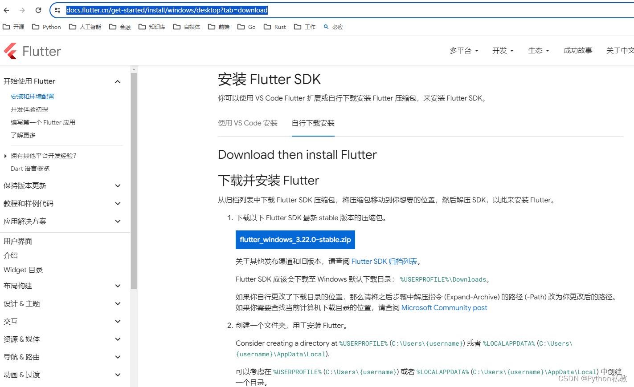Open the 开发 dropdown menu
634x387 pixels.
click(x=503, y=51)
